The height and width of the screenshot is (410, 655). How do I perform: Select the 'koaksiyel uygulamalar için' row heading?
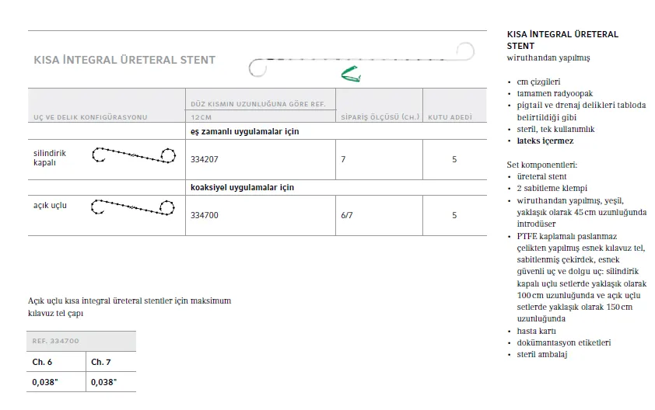point(242,188)
